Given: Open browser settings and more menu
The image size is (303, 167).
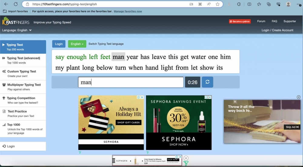Looking at the screenshot, I should tap(299, 4).
